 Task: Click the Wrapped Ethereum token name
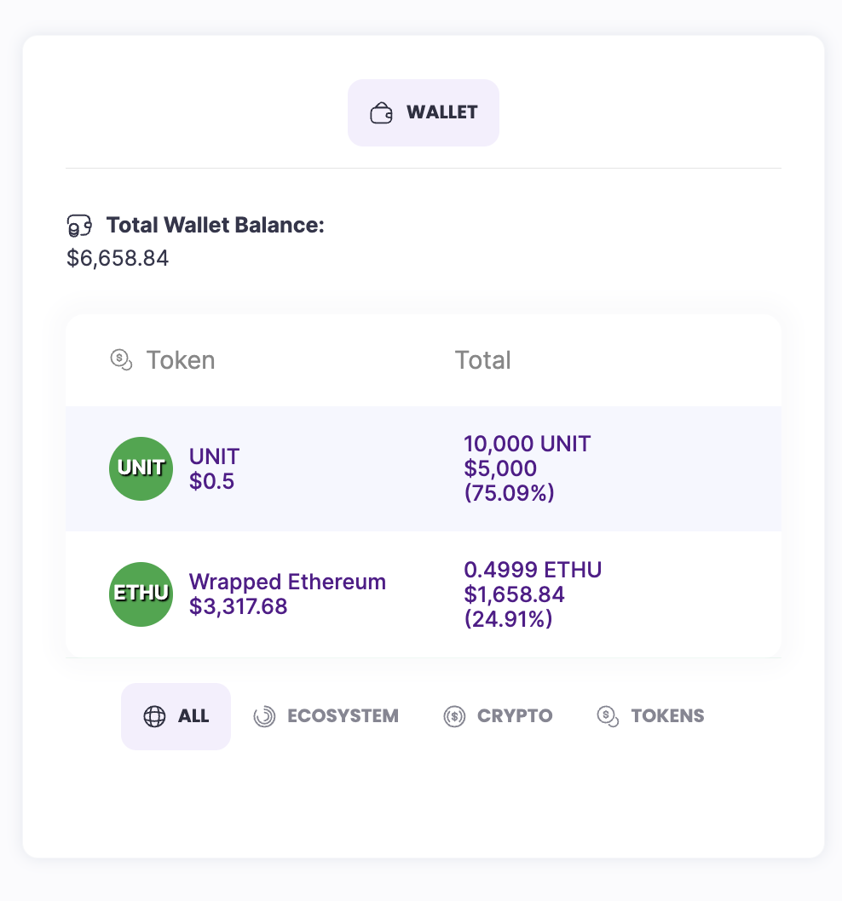coord(287,582)
